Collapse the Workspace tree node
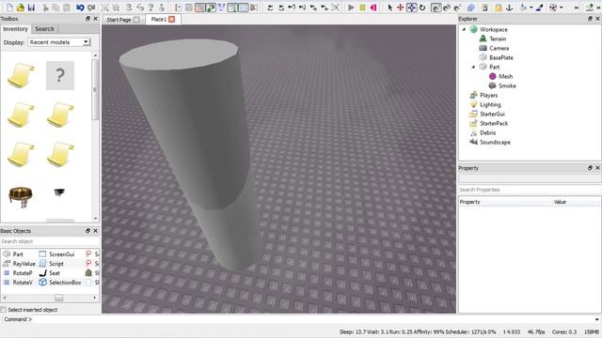This screenshot has height=338, width=602. coord(464,29)
